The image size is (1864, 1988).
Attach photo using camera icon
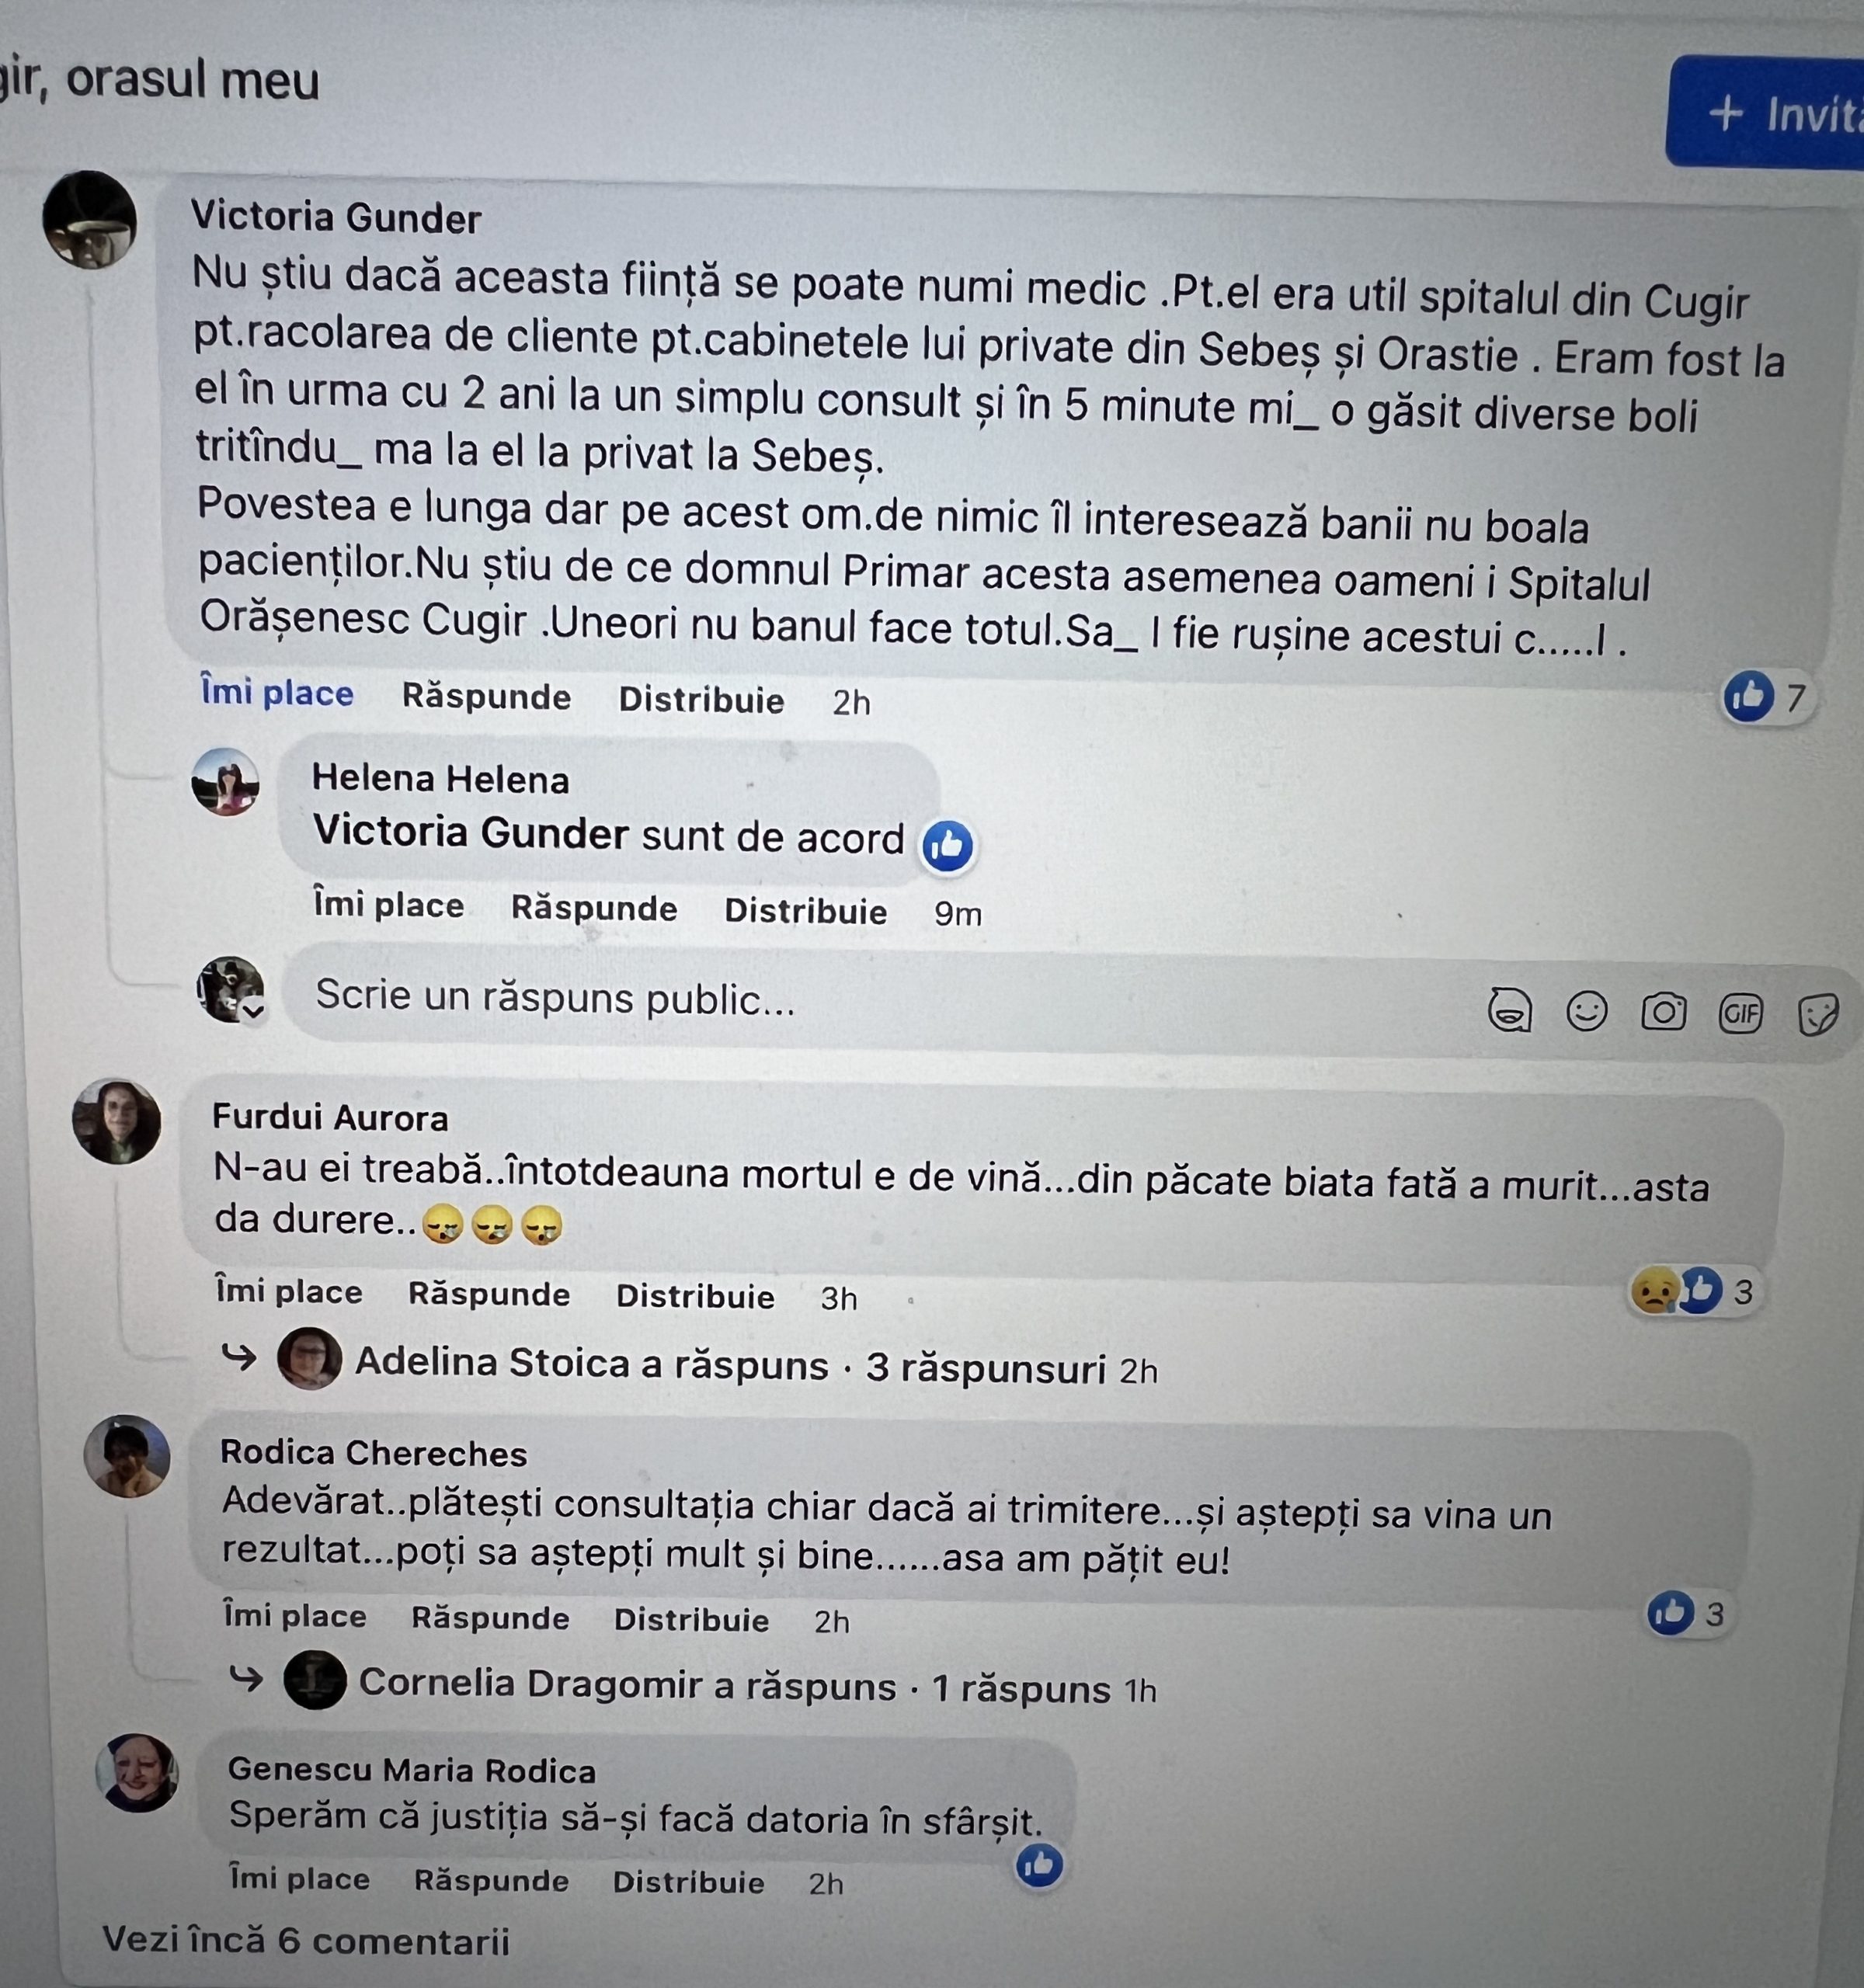(x=1663, y=1012)
